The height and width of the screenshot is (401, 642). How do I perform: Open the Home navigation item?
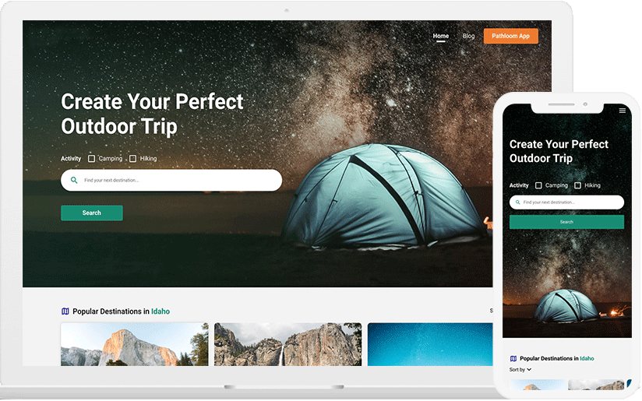click(x=440, y=36)
